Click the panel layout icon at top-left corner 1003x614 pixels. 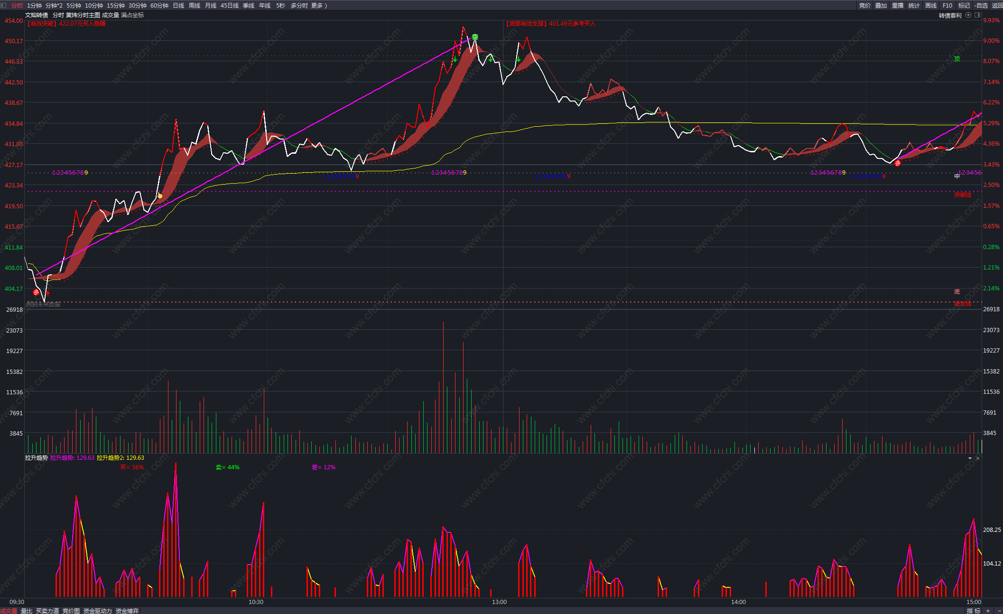(4, 5)
